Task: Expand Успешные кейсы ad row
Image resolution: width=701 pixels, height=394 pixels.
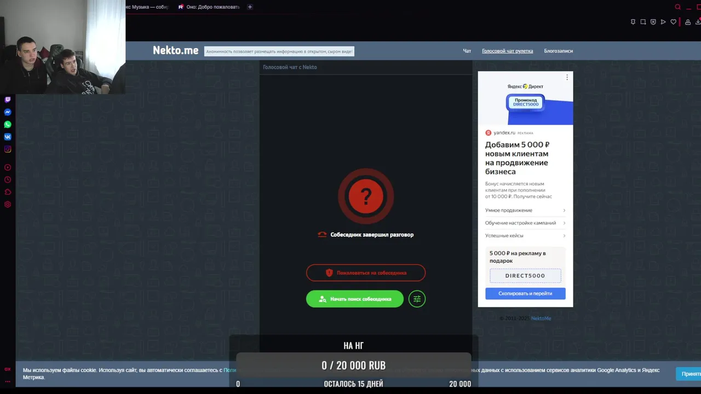Action: (x=525, y=235)
